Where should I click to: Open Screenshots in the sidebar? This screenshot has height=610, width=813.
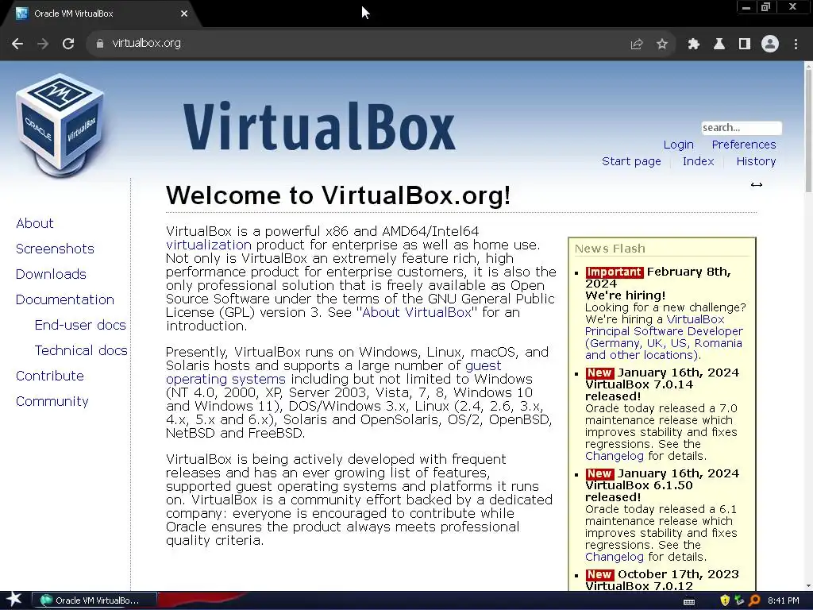(55, 249)
